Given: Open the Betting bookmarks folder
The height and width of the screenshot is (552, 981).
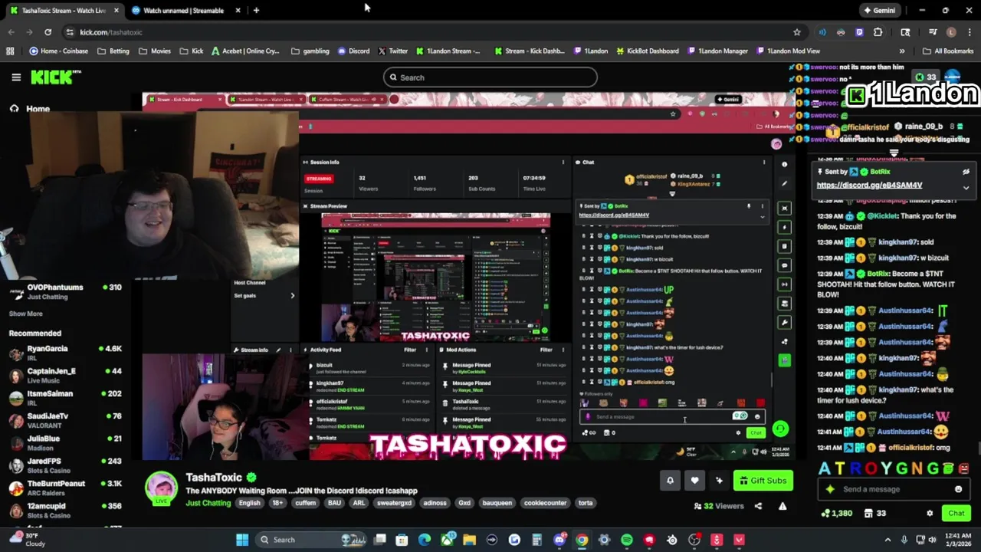Looking at the screenshot, I should click(113, 51).
